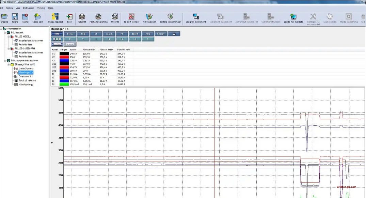The width and height of the screenshot is (366, 198).
Task: Select Övertoner 1 s tree item
Action: point(26,76)
